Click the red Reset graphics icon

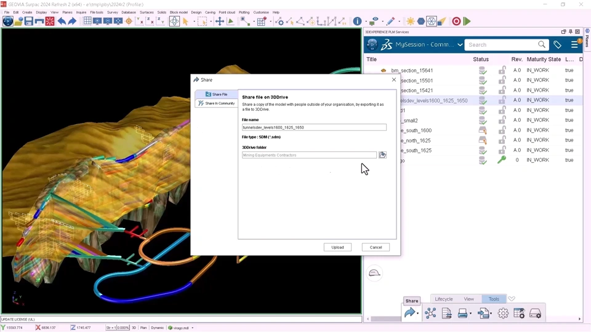point(50,21)
